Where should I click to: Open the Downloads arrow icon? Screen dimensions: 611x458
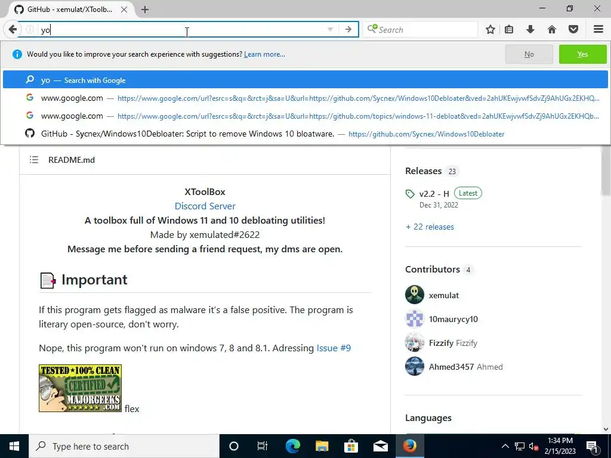click(530, 29)
